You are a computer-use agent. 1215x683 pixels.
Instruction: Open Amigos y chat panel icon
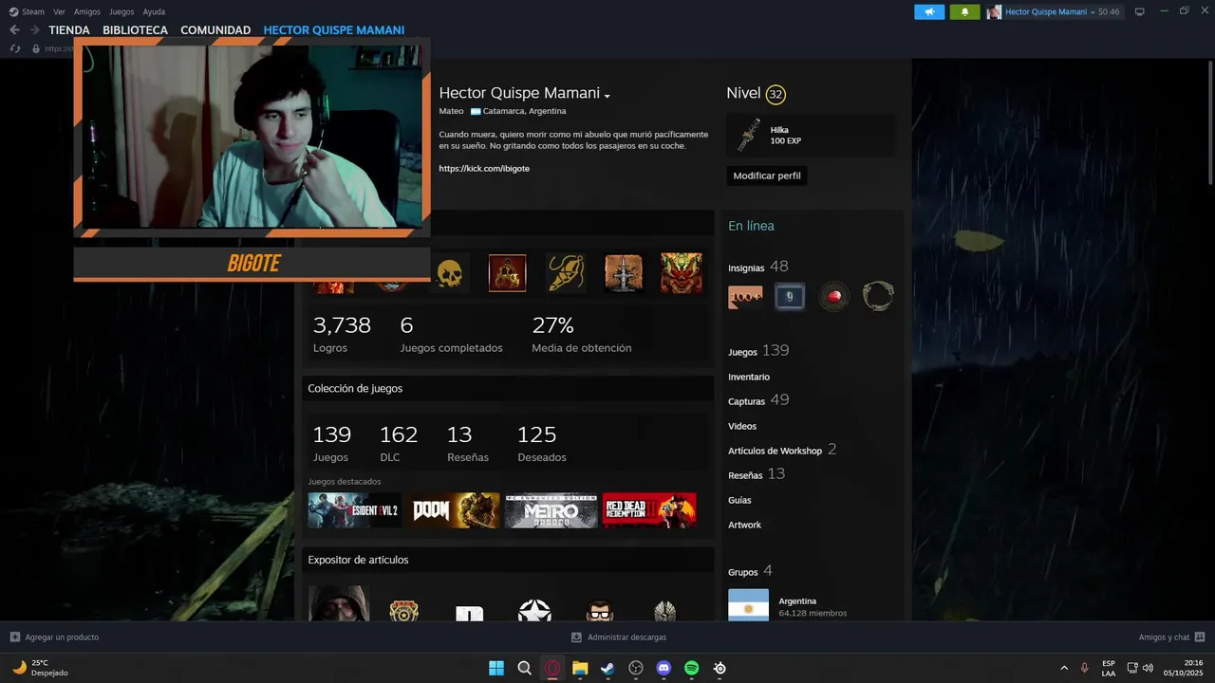click(1200, 637)
